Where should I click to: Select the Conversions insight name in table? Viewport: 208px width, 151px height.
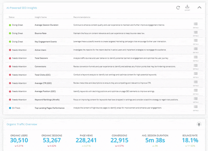(40, 66)
